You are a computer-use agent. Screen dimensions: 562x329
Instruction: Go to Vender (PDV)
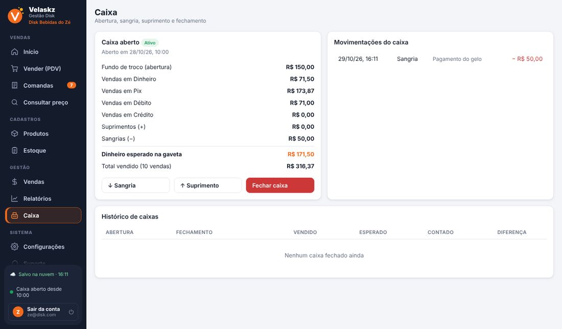point(43,68)
